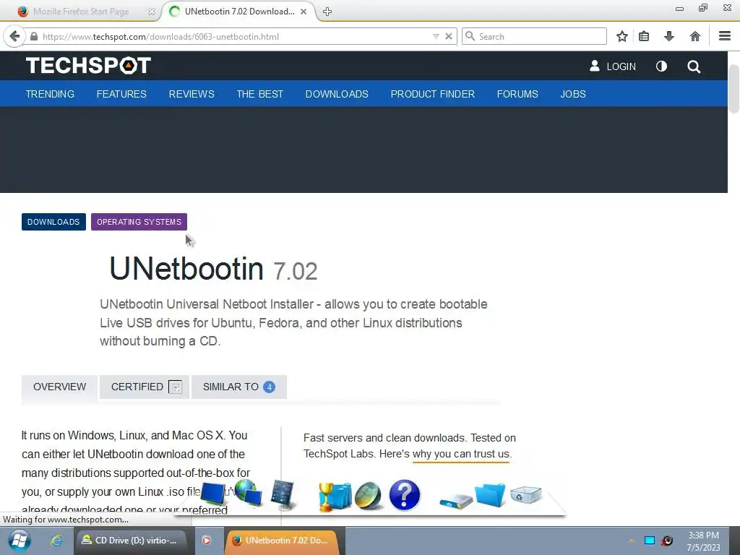Select the SIMILAR TO tab
The height and width of the screenshot is (555, 740).
pyautogui.click(x=238, y=387)
